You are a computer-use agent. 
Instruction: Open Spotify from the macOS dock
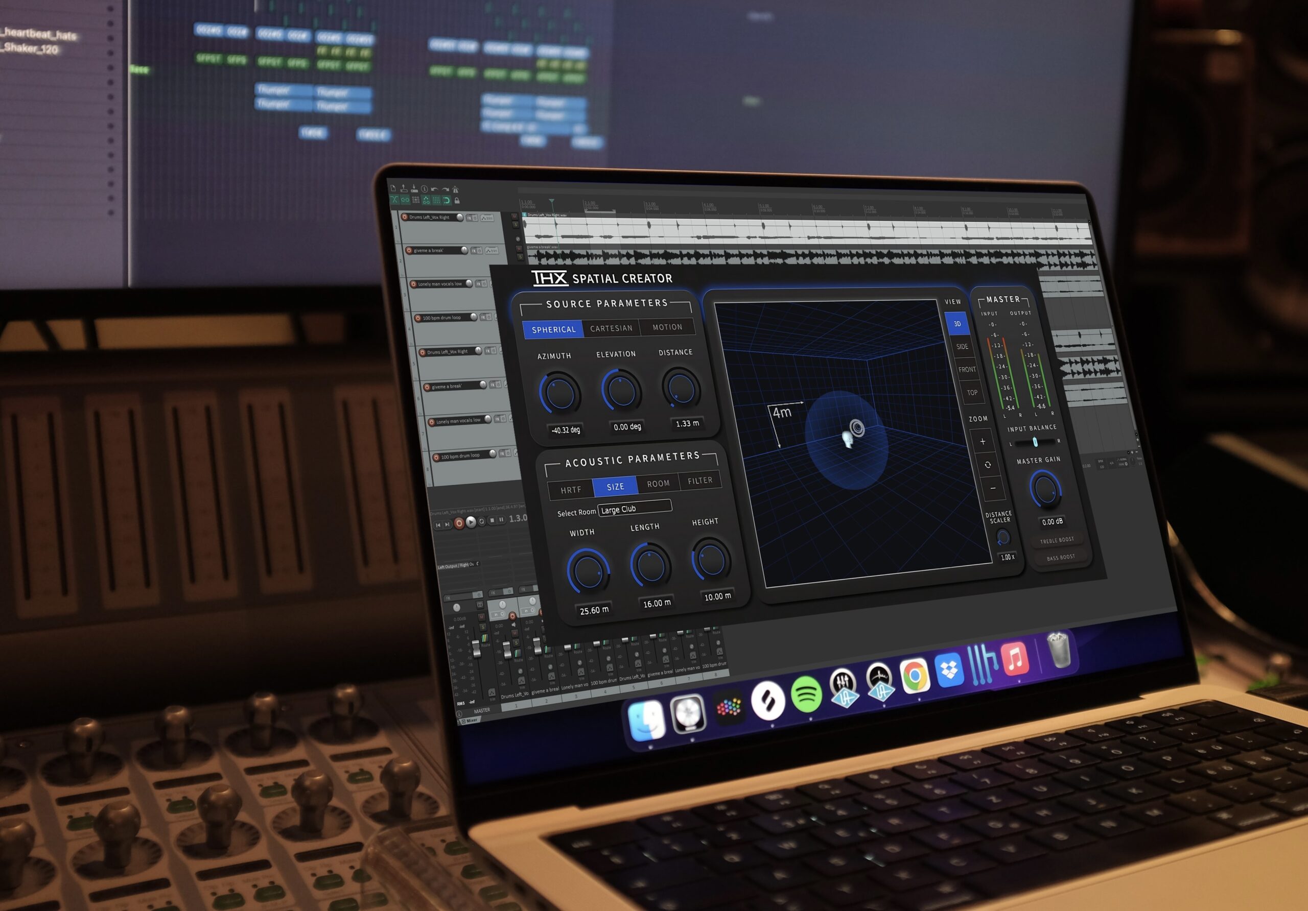(807, 694)
